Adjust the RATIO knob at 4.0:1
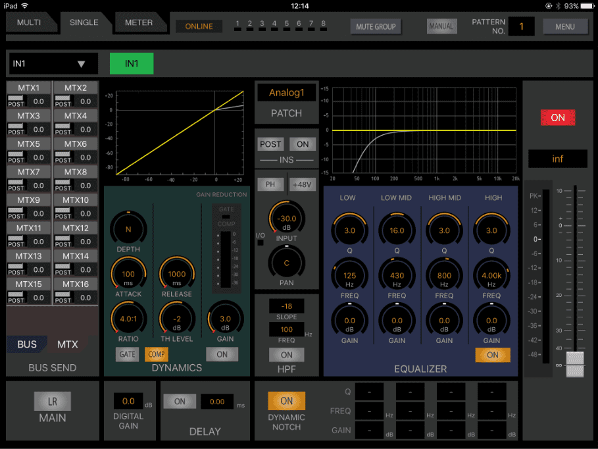 [x=128, y=319]
